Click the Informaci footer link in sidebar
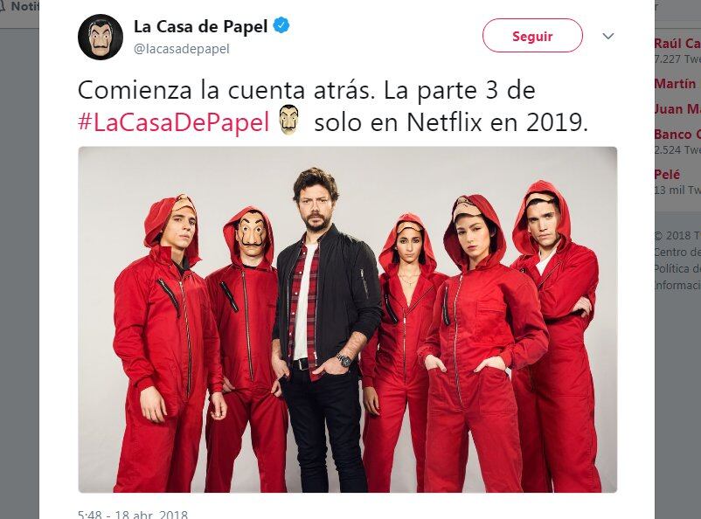This screenshot has height=519, width=701. pos(677,285)
